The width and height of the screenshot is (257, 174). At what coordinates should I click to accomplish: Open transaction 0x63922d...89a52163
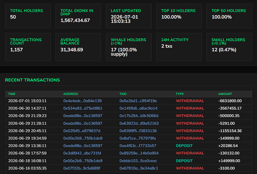139,123
